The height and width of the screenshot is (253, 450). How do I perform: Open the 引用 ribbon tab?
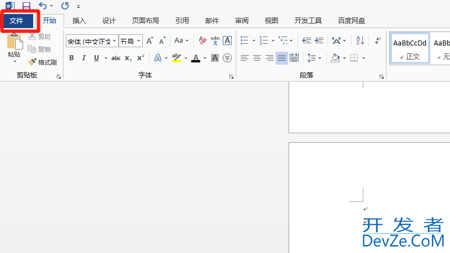[x=182, y=21]
